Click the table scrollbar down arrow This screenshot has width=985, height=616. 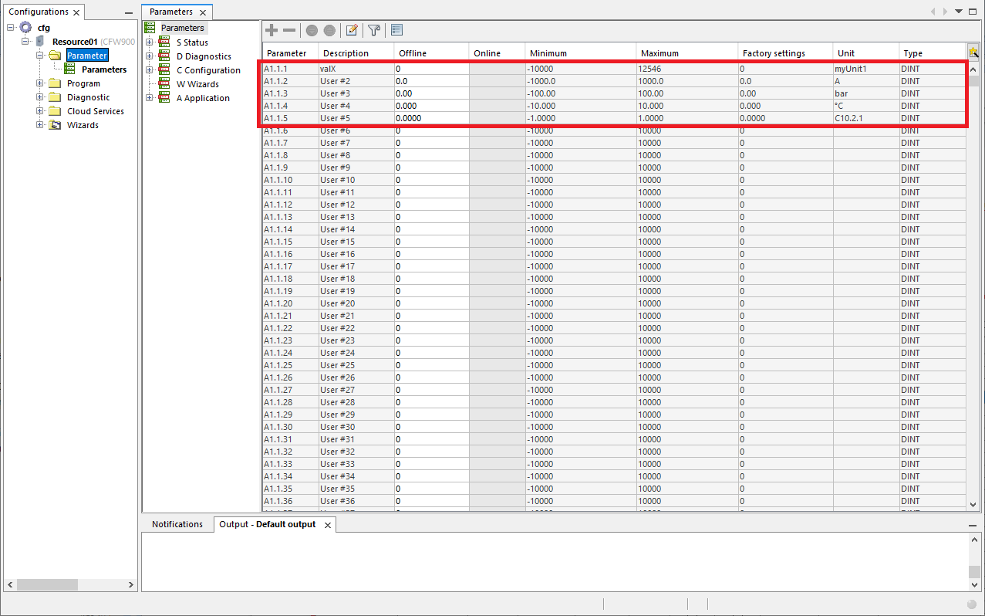click(x=973, y=503)
